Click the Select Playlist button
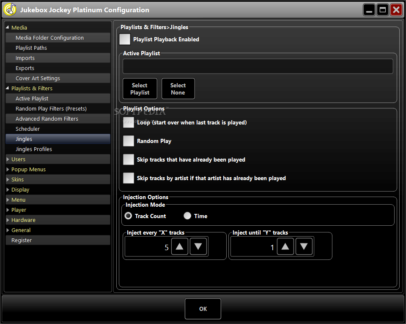Image resolution: width=406 pixels, height=324 pixels. (x=140, y=89)
